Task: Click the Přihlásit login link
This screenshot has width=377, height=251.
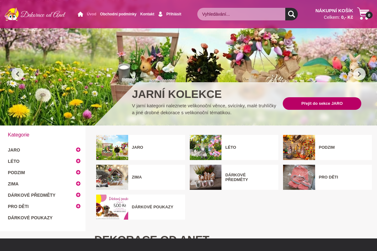Action: (174, 14)
